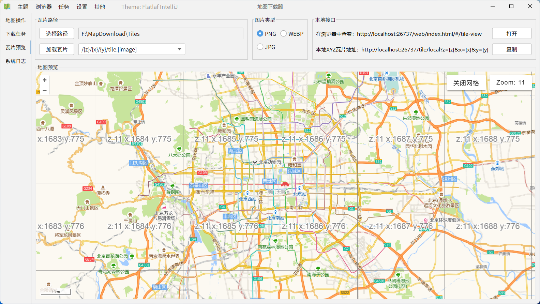Click the 石景山区 district label
The width and height of the screenshot is (540, 304).
pyautogui.click(x=199, y=185)
